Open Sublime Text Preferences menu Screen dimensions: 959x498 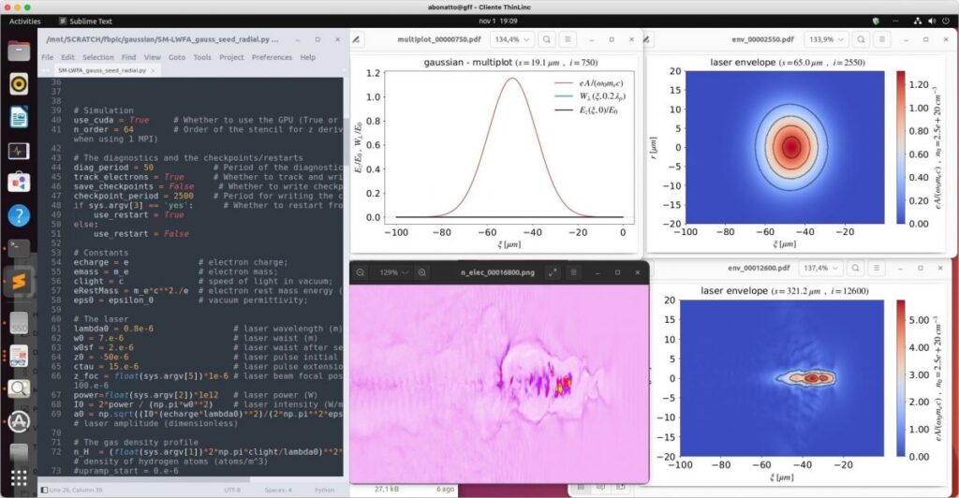coord(272,57)
